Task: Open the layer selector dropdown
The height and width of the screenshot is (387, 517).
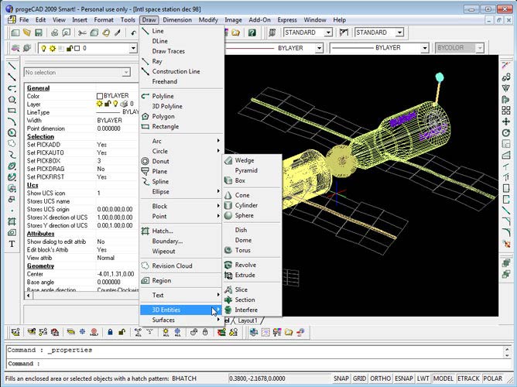Action: 133,48
